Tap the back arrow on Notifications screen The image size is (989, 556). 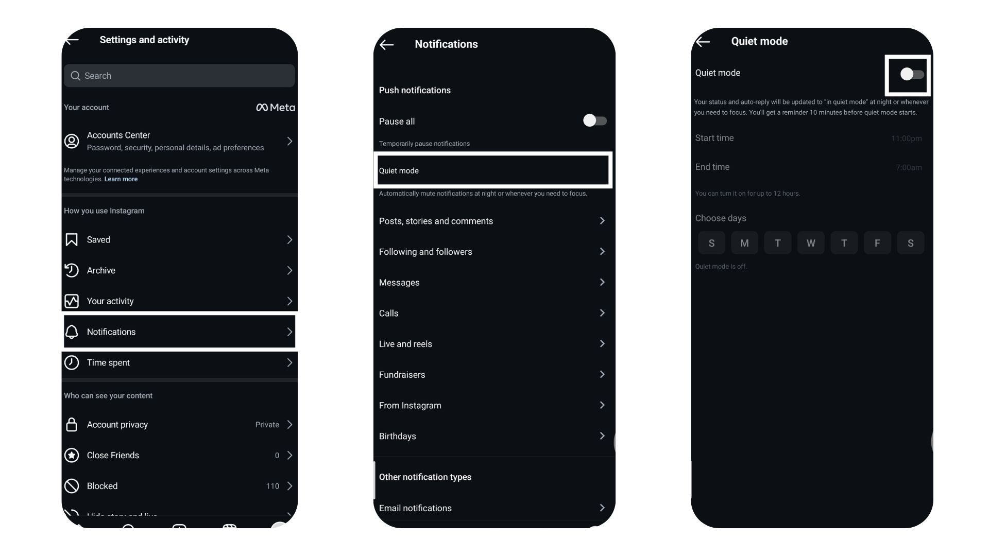[387, 43]
